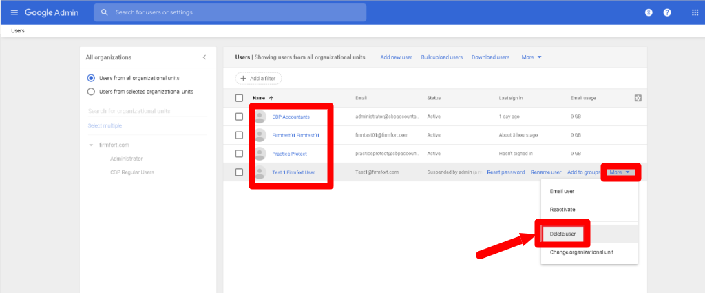The image size is (705, 293).
Task: Open the Test 1 Firmfort User
Action: (x=293, y=172)
